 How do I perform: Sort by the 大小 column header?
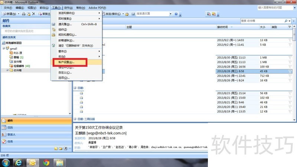(x=265, y=27)
